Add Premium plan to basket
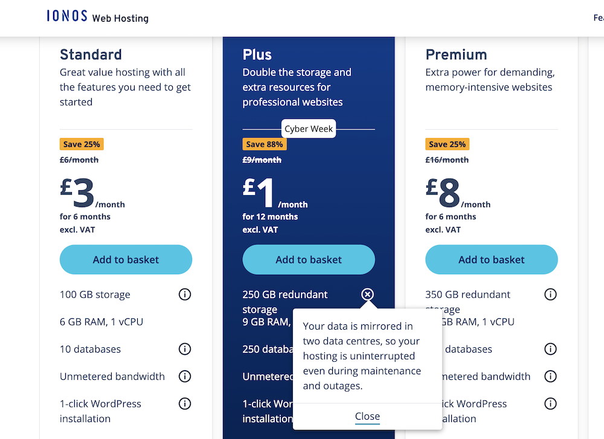The image size is (604, 439). (492, 260)
